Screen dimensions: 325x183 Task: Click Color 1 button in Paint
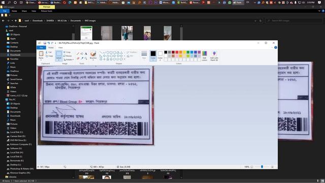click(x=153, y=55)
